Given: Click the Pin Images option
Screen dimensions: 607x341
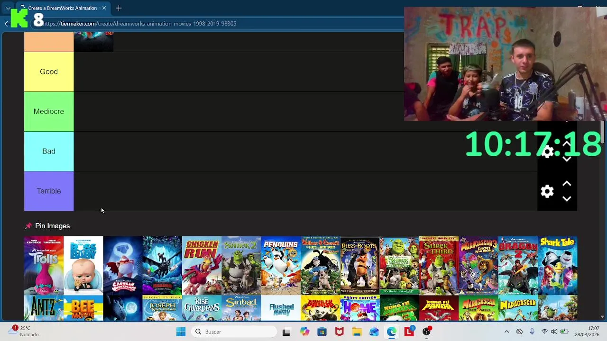Looking at the screenshot, I should pyautogui.click(x=47, y=226).
